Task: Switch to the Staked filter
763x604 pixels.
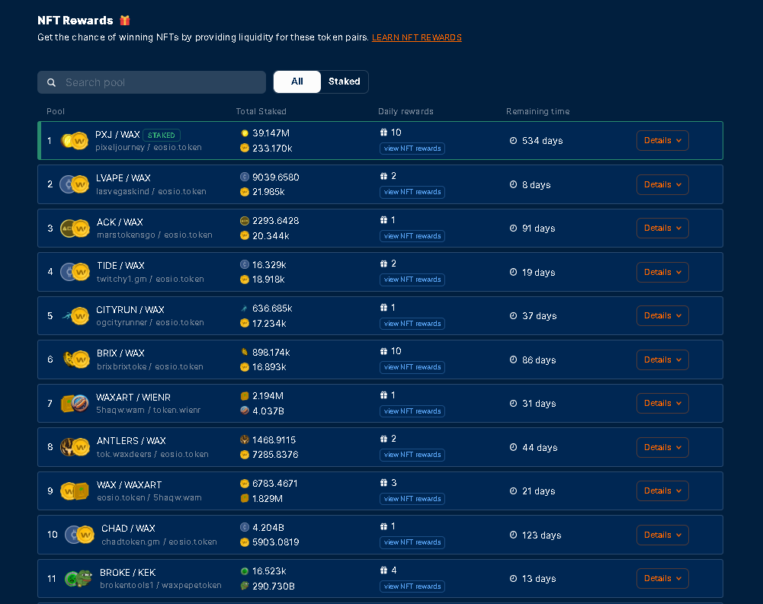Action: point(344,81)
